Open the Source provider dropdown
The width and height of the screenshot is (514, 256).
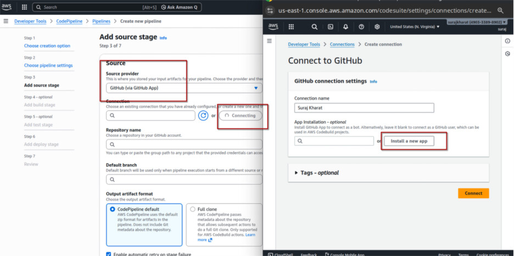click(x=184, y=88)
